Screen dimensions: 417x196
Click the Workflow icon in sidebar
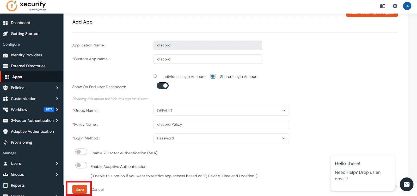[x=5, y=110]
